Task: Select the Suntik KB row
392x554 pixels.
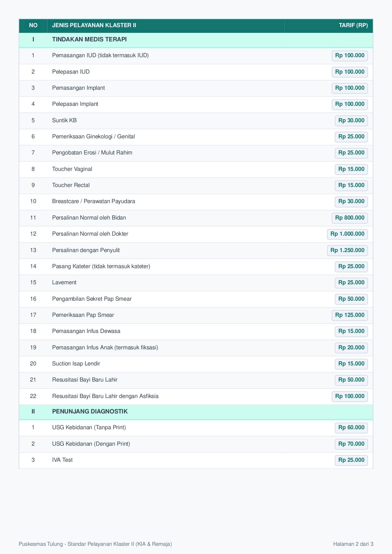Action: (196, 121)
